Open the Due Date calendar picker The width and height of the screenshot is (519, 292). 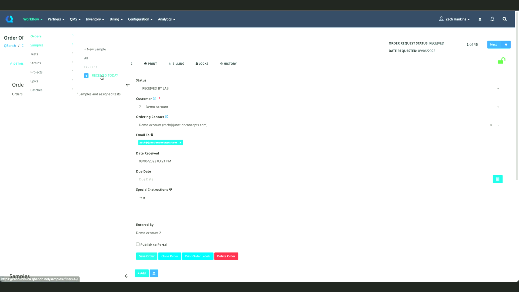coord(497,179)
